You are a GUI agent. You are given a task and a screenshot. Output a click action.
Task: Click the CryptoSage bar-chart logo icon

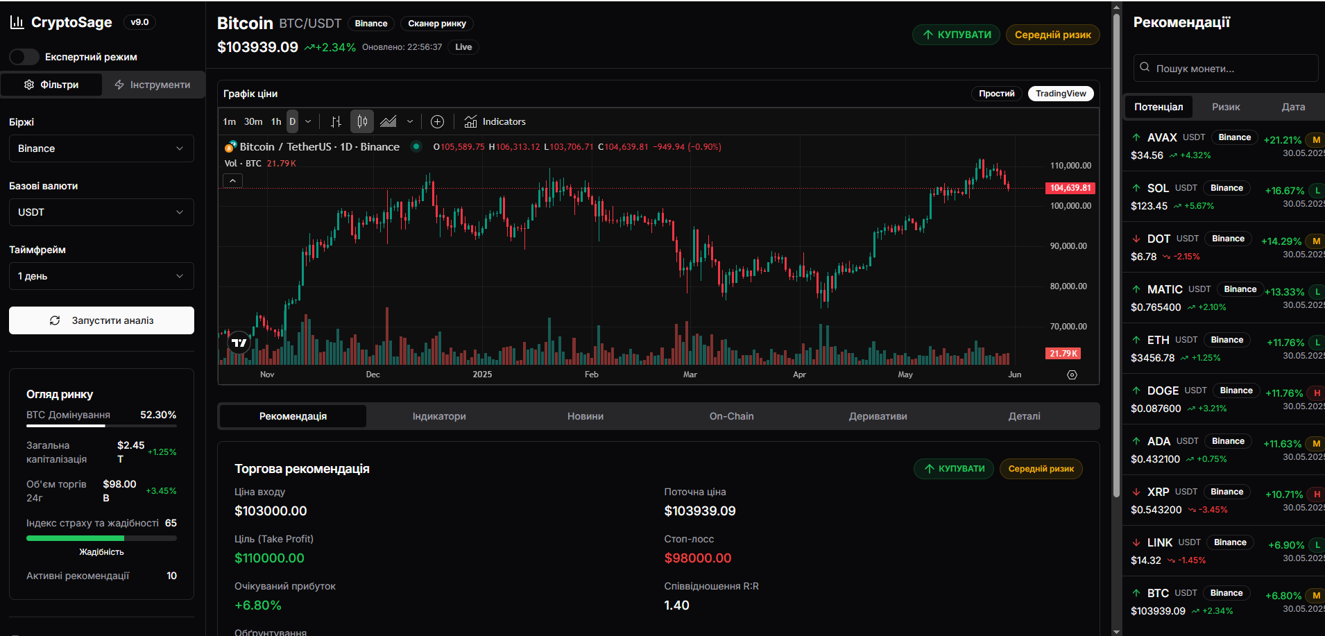click(x=17, y=22)
